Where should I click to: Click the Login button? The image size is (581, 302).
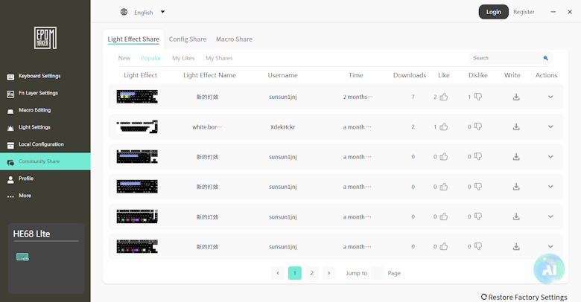(493, 12)
